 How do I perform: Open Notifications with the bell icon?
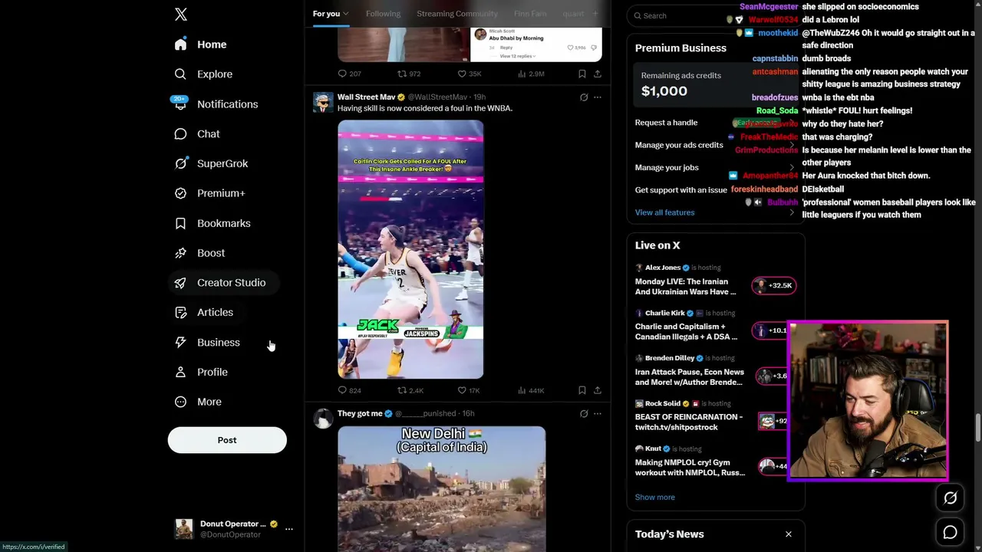pyautogui.click(x=180, y=104)
